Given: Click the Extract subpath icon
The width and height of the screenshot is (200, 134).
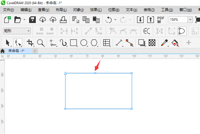Looking at the screenshot, I should [x=159, y=31].
